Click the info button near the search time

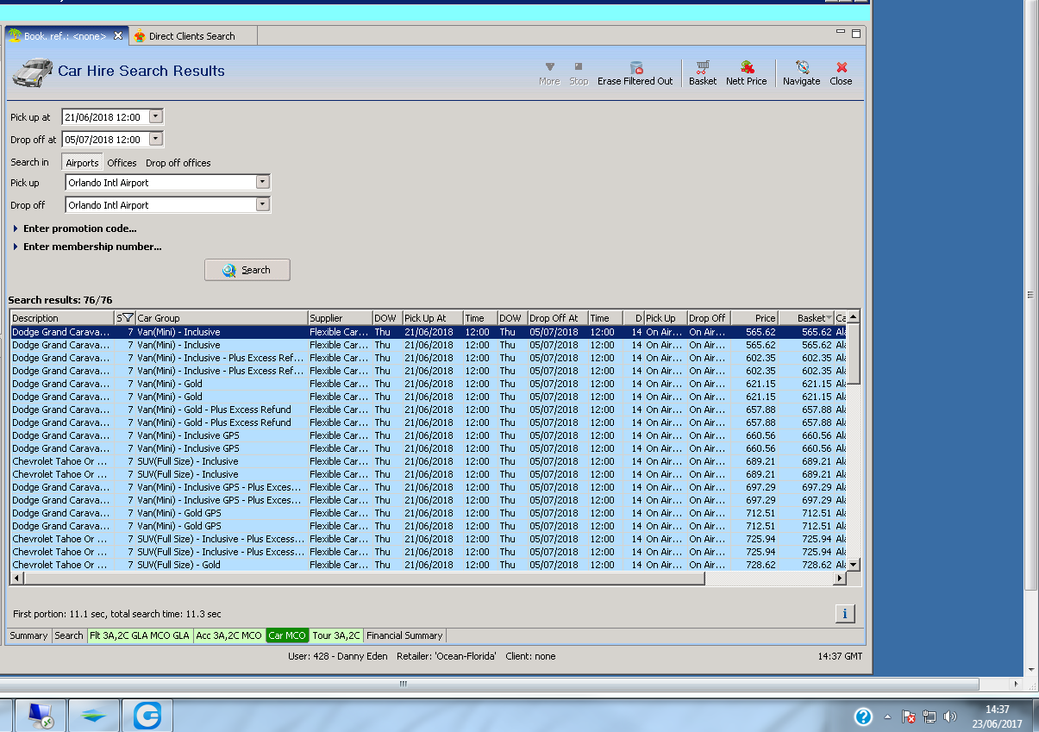(x=845, y=613)
